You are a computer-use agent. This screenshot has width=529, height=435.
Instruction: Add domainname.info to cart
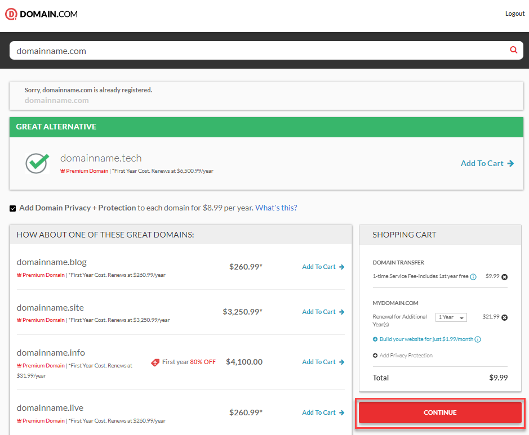(323, 361)
